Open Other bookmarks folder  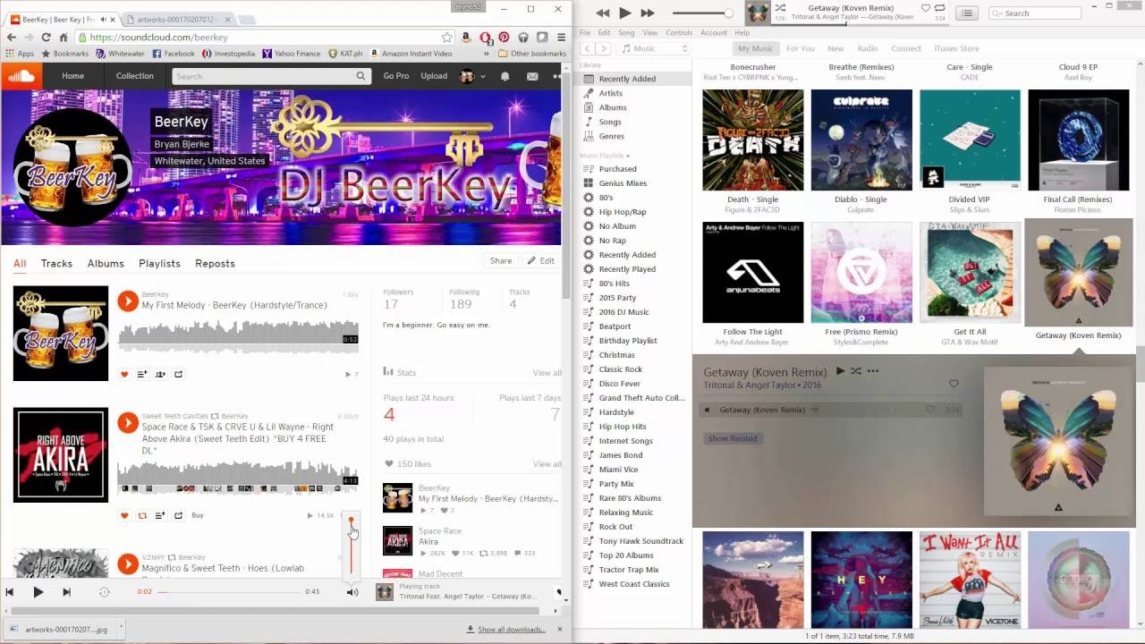click(x=532, y=54)
